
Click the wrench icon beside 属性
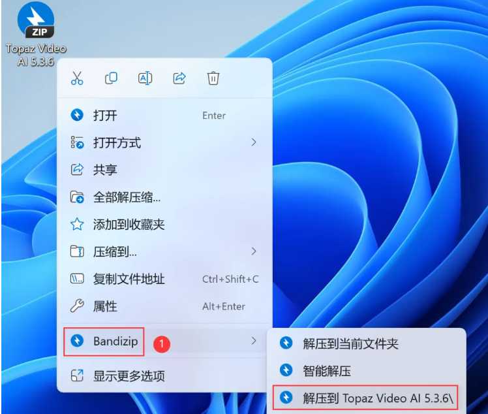[x=77, y=306]
